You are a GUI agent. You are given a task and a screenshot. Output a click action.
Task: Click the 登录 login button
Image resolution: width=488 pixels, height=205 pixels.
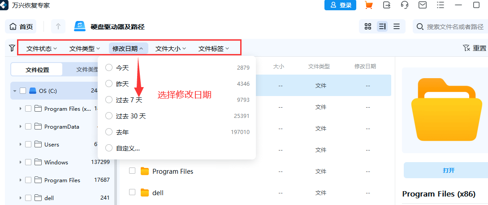[340, 5]
